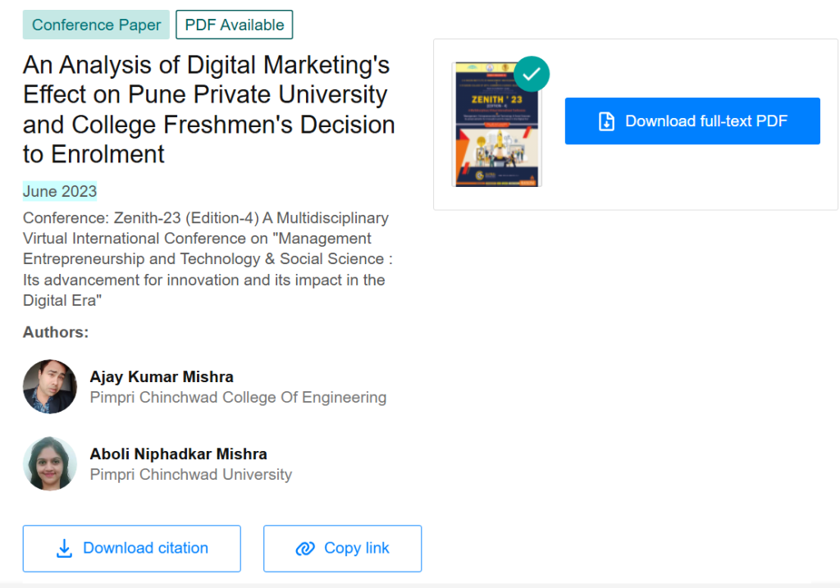Click the PDF Available badge
The width and height of the screenshot is (840, 588).
tap(234, 25)
